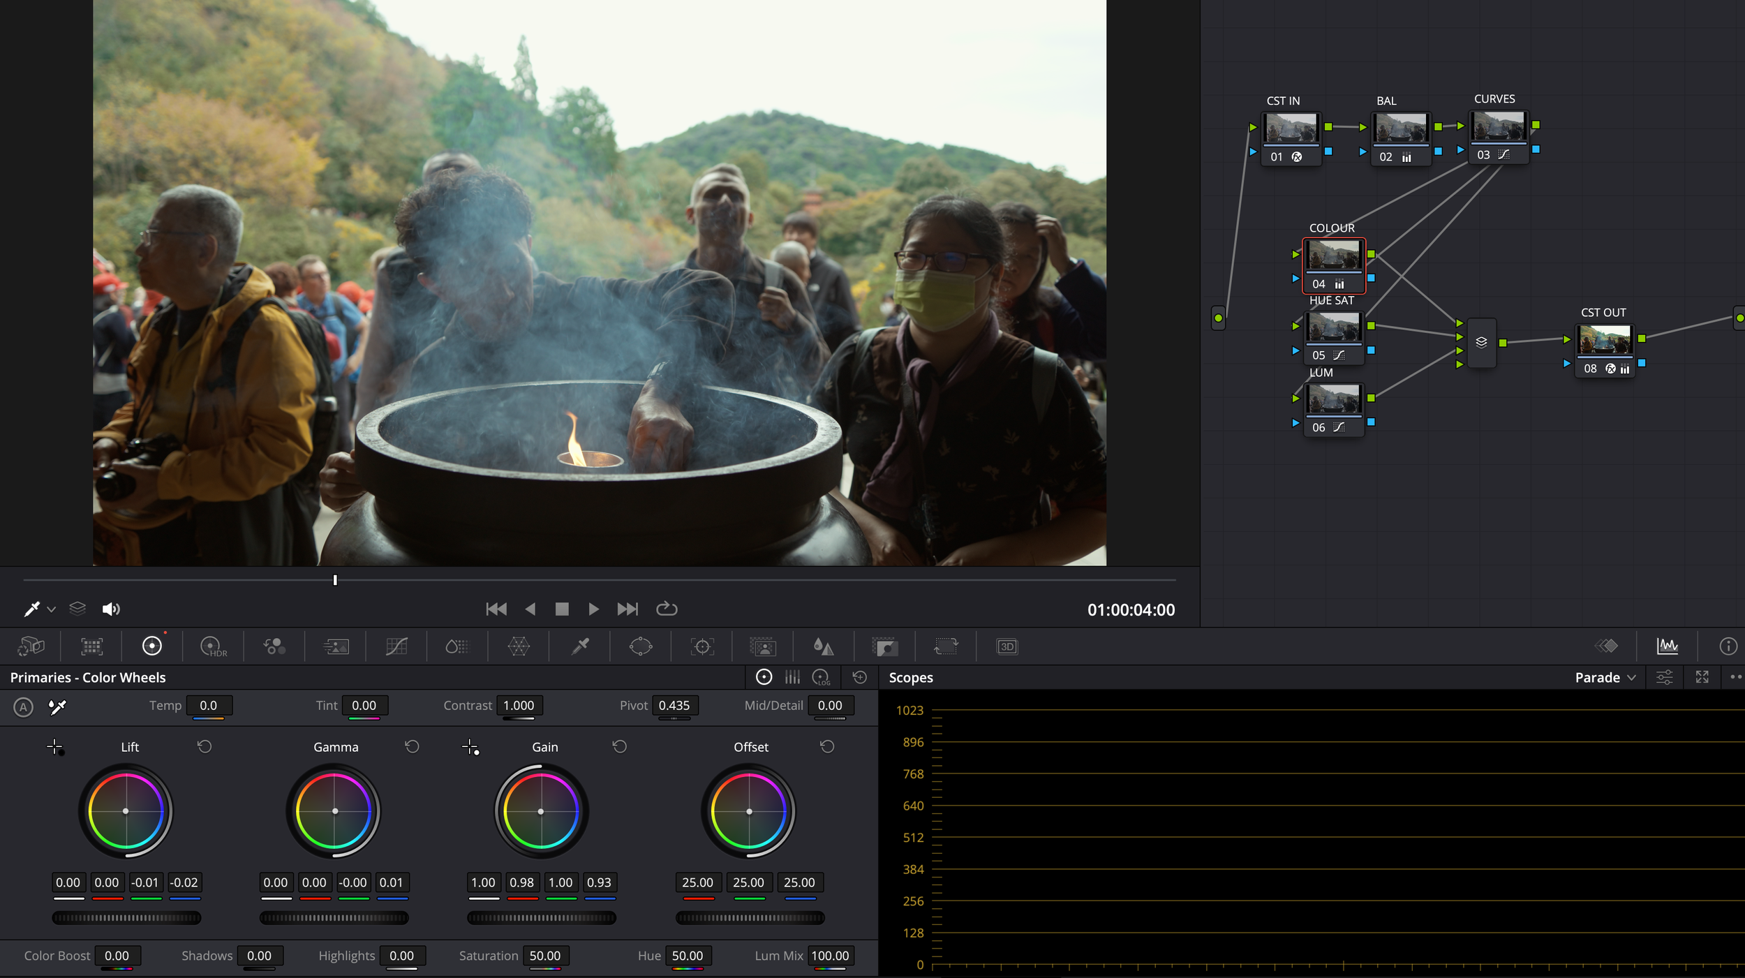Image resolution: width=1745 pixels, height=978 pixels.
Task: Reset the Offset color wheel
Action: coord(826,746)
